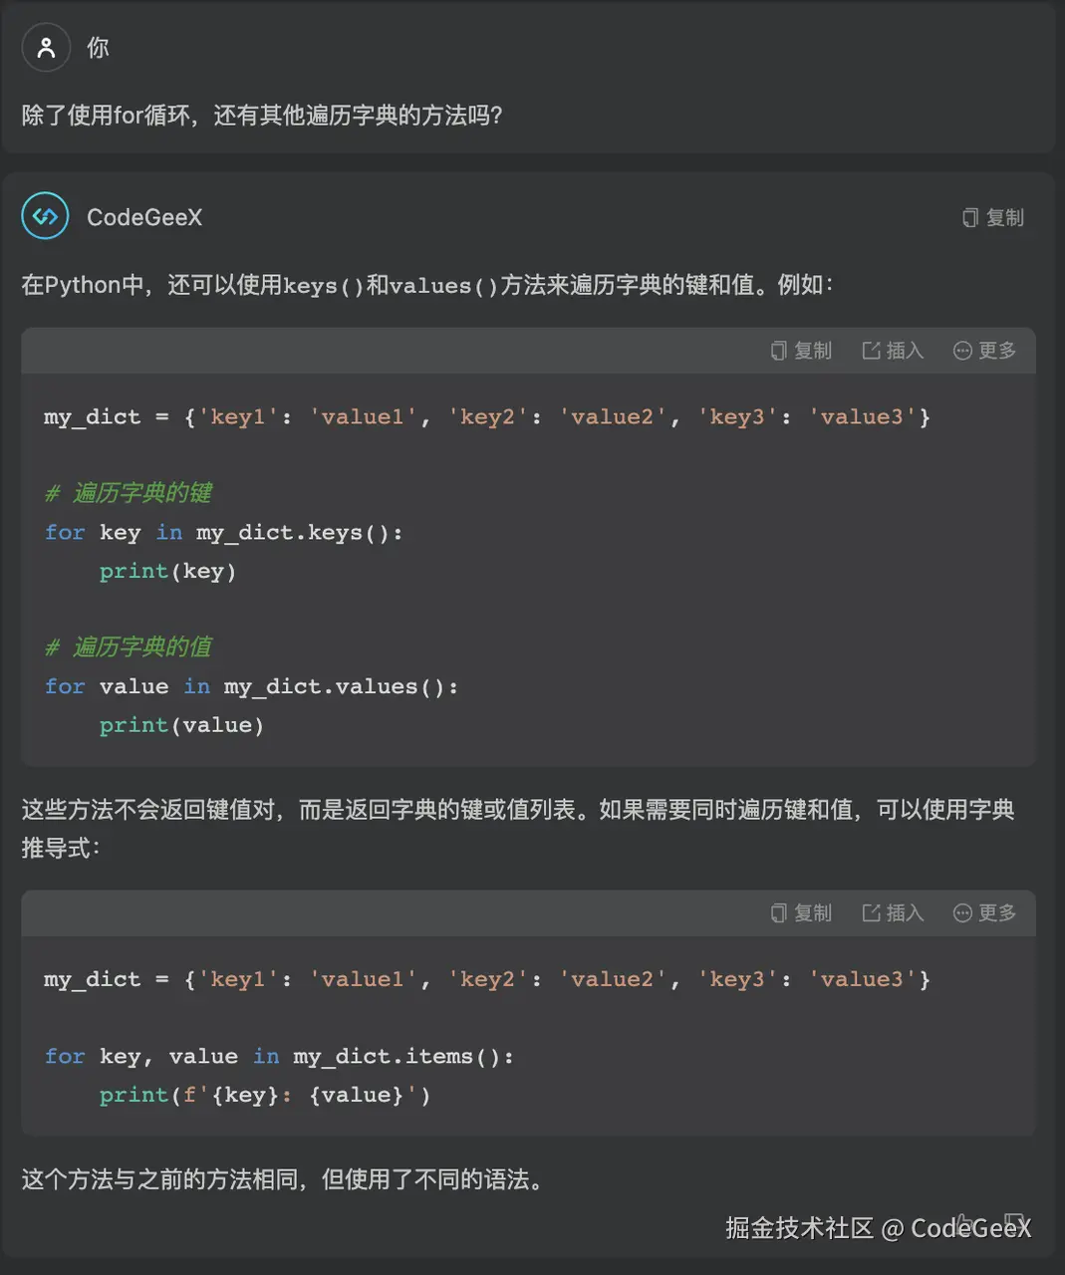This screenshot has height=1275, width=1065.
Task: Click the ellipsis 更多 icon on the second code block
Action: click(x=961, y=912)
